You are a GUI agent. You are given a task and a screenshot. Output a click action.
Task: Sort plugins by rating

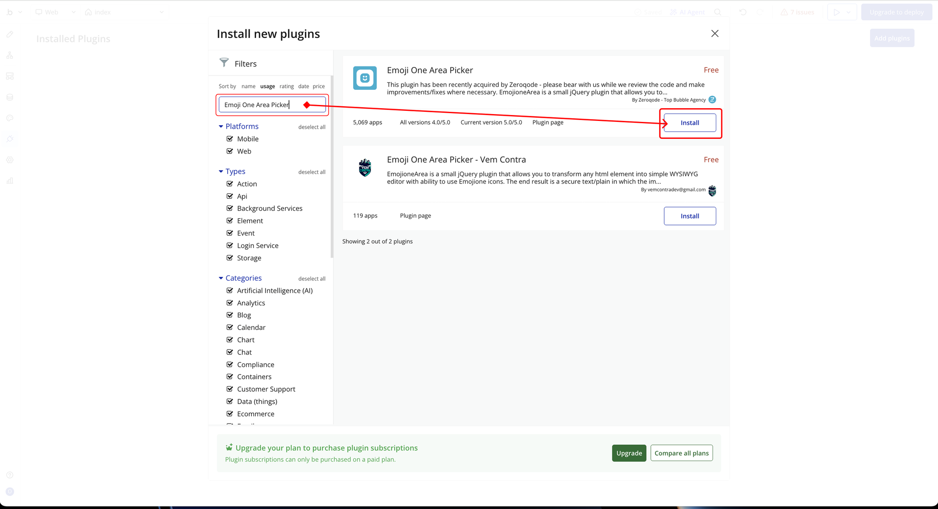(286, 86)
